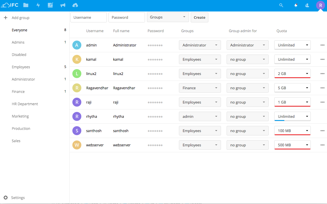Open more actions for admin row

click(x=323, y=45)
